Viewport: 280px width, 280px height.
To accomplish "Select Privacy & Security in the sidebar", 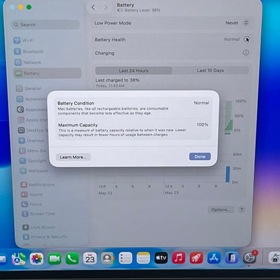I will click(x=45, y=237).
